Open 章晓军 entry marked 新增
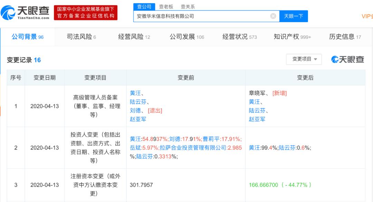The image size is (373, 202). (257, 93)
